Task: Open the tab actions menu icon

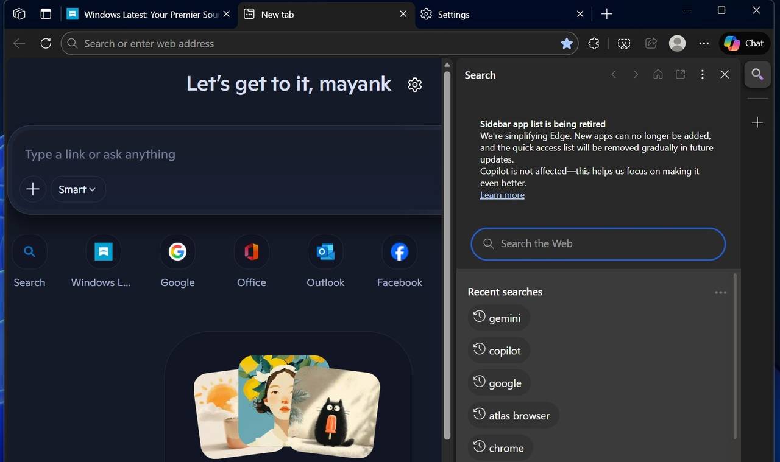Action: 46,14
